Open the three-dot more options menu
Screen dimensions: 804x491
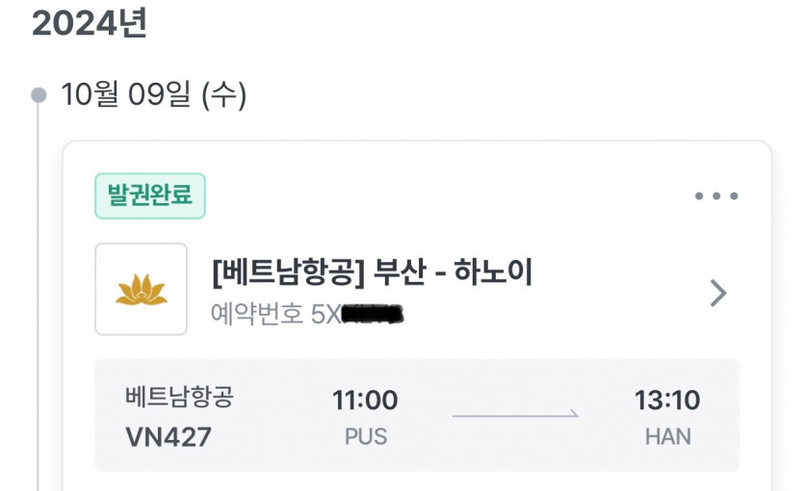pyautogui.click(x=716, y=196)
